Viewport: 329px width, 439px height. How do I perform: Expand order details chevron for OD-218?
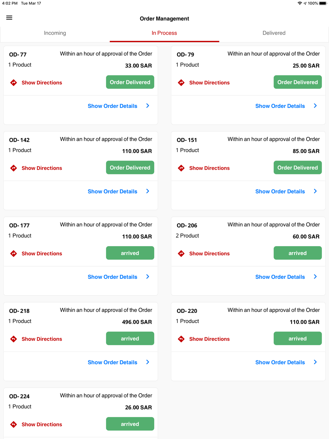(x=148, y=362)
